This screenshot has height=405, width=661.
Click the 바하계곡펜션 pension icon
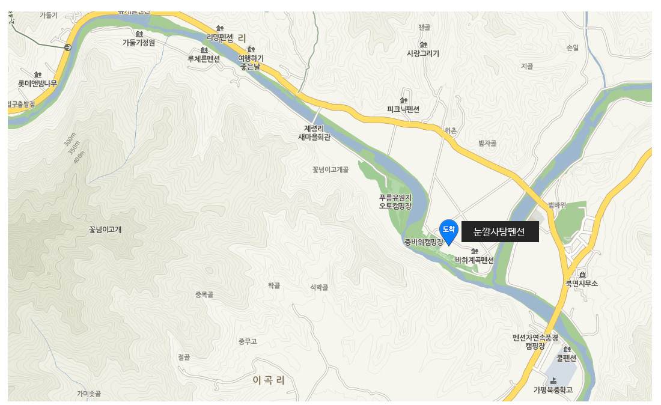475,251
